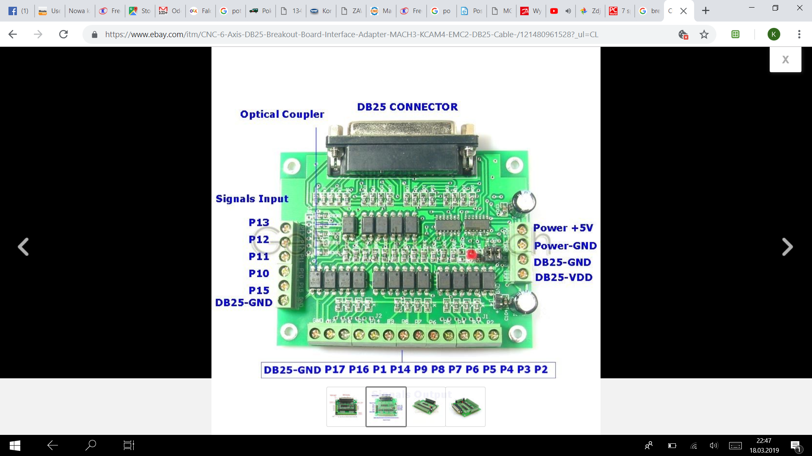Open the green spreadsheet extension icon
This screenshot has width=812, height=456.
pos(735,35)
